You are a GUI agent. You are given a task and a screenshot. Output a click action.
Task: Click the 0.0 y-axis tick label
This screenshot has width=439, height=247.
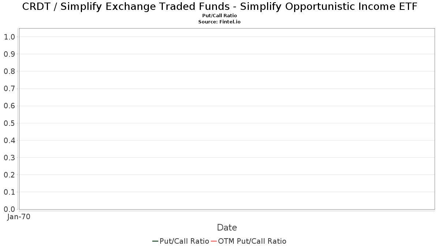[9, 209]
